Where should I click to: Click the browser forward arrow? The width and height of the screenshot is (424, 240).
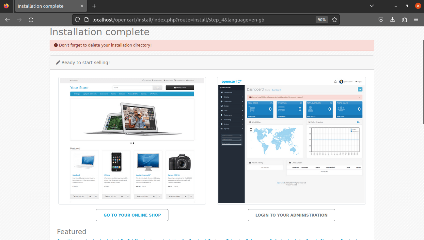coord(19,20)
